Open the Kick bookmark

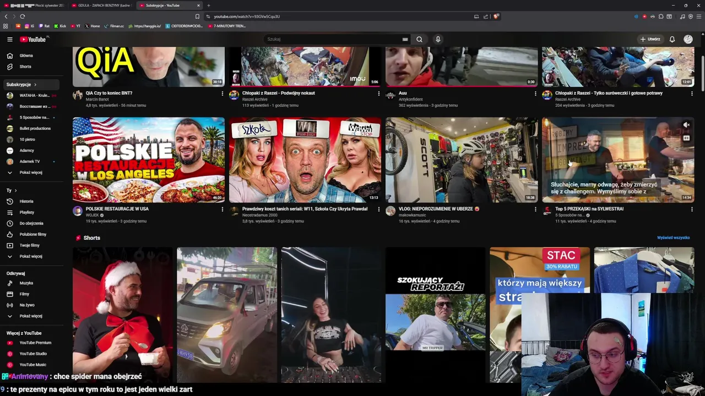click(x=60, y=26)
